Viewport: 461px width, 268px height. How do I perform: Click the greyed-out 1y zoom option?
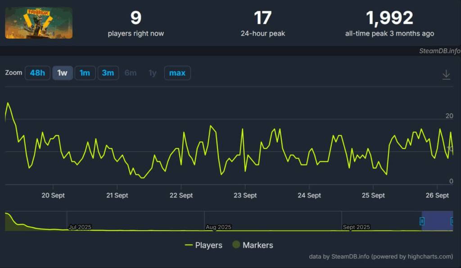coord(153,73)
